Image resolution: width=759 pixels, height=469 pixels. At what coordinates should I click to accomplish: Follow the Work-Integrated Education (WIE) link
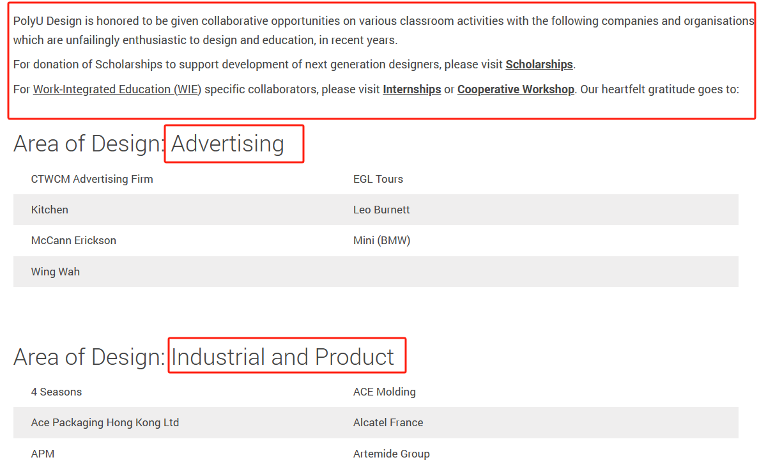117,89
